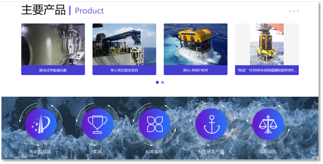This screenshot has height=164, width=323.
Task: Open the 海马-4500 ROV product photo
Action: pos(195,44)
